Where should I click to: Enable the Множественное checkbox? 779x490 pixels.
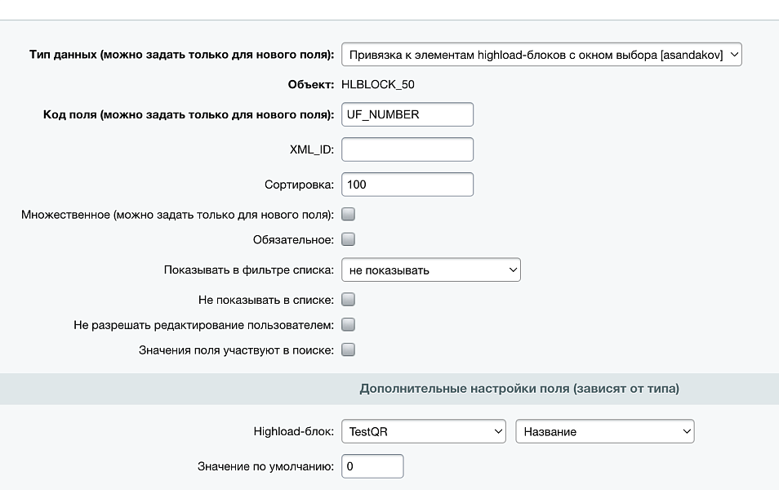[x=348, y=214]
